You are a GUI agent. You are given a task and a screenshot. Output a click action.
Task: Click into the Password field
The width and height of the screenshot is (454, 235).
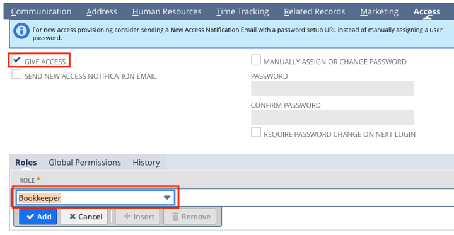[x=332, y=89]
